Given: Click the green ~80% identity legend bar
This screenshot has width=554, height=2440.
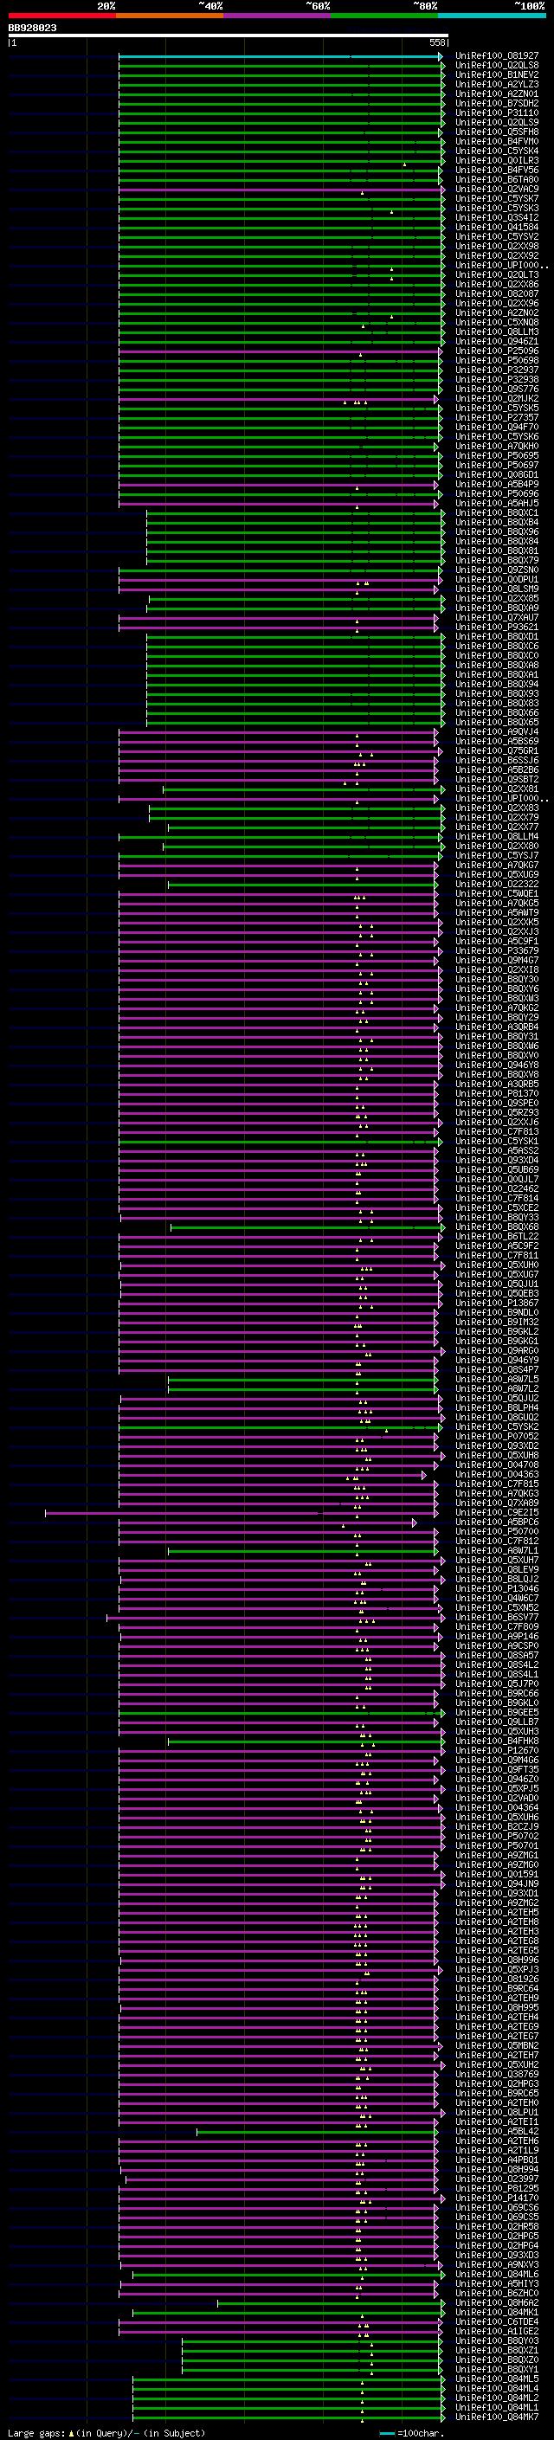Looking at the screenshot, I should pyautogui.click(x=384, y=16).
